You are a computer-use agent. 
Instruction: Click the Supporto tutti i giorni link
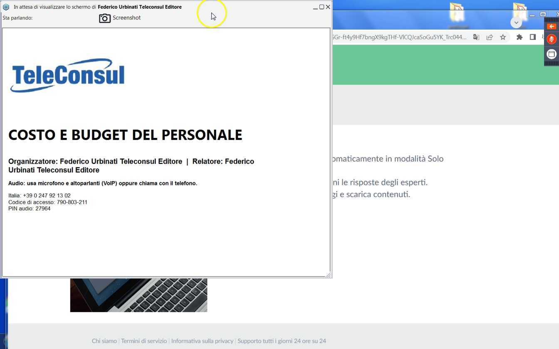(x=282, y=341)
